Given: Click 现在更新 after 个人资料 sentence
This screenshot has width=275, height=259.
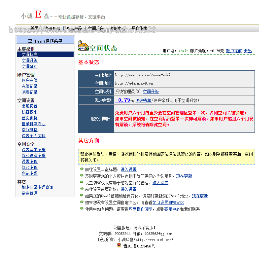Looking at the screenshot, I should tap(184, 176).
